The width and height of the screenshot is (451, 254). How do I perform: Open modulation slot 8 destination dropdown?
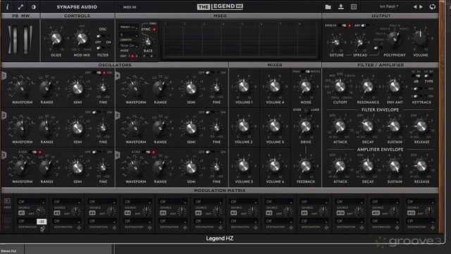click(279, 221)
